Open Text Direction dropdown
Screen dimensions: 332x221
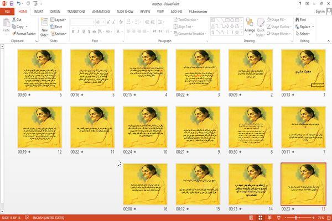[186, 20]
